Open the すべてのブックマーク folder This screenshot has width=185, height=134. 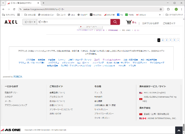point(174,15)
